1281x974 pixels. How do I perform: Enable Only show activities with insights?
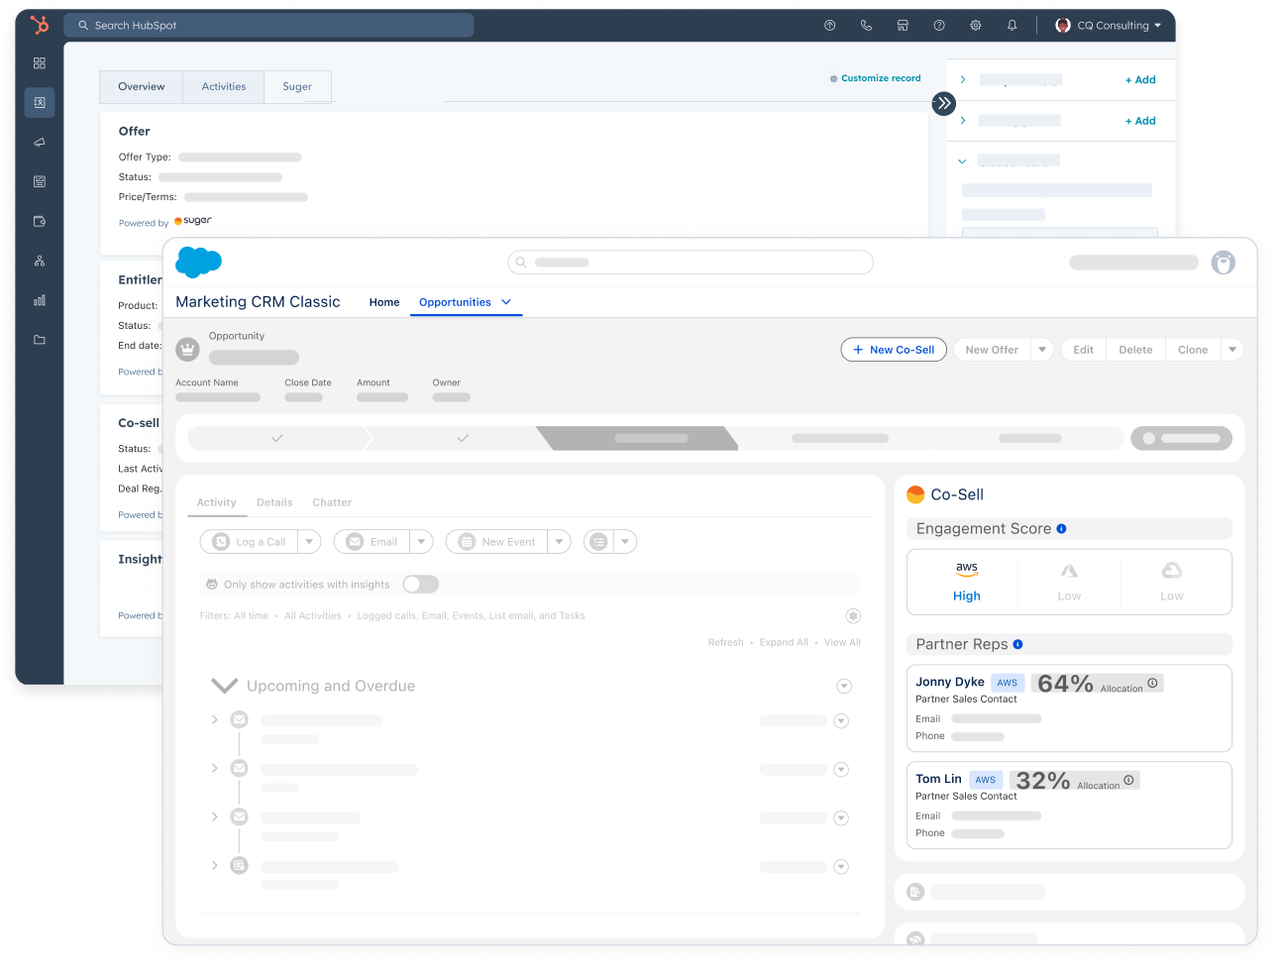420,585
